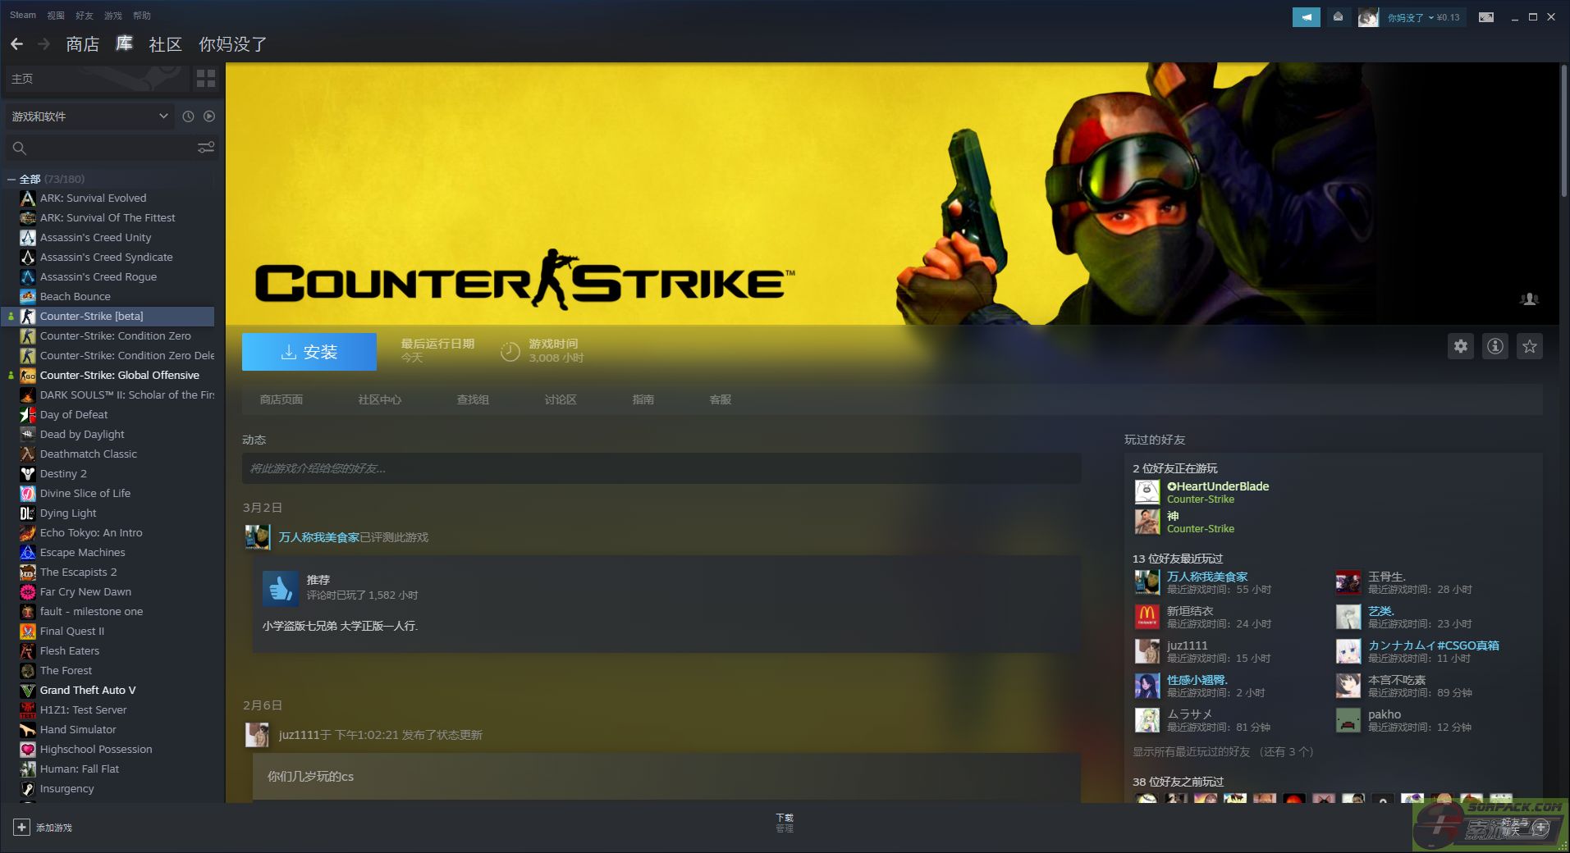Open the 社区中心 link
The width and height of the screenshot is (1570, 853).
click(x=380, y=399)
